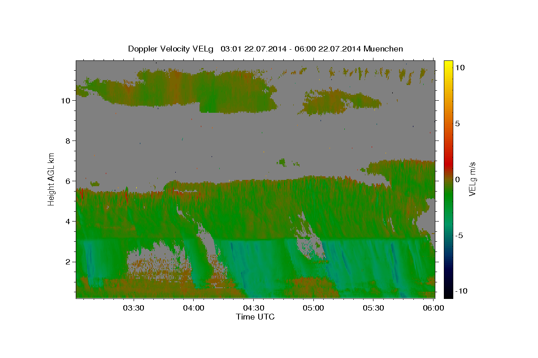Click the 'VELg m/s' colorbar label
The width and height of the screenshot is (538, 358).
tap(472, 179)
